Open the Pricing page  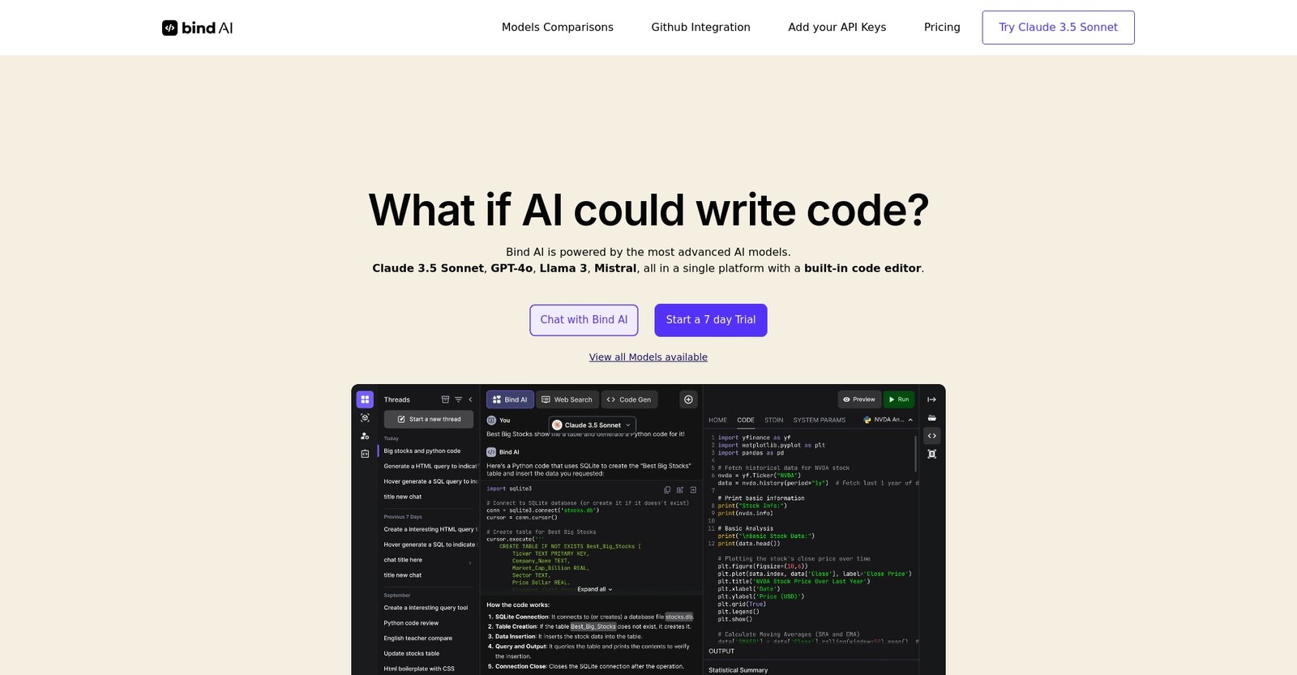942,28
